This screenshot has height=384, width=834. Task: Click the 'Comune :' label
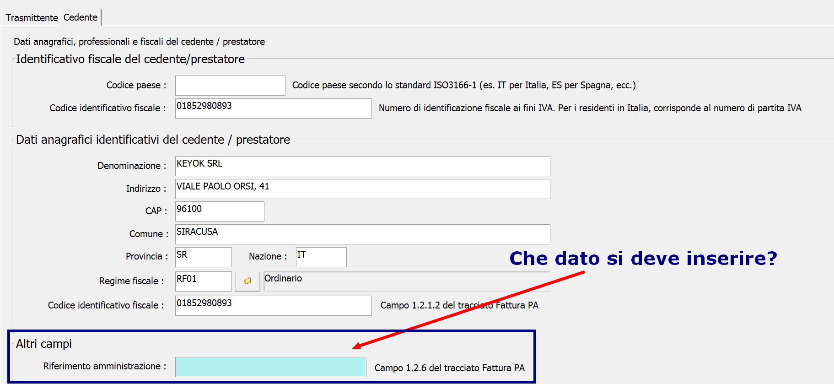click(x=149, y=234)
